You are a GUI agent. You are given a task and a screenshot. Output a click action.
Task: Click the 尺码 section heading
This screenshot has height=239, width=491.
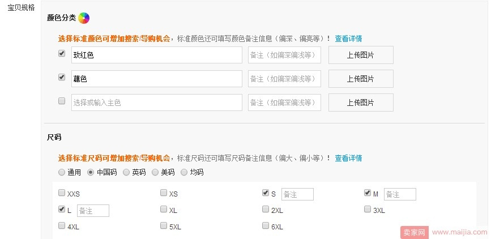click(54, 137)
